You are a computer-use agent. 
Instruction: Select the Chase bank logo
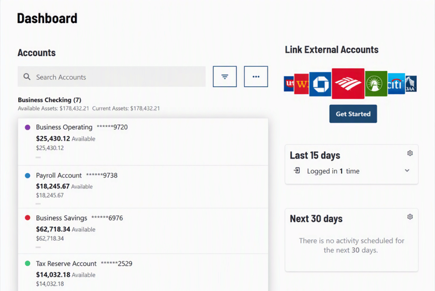point(320,84)
